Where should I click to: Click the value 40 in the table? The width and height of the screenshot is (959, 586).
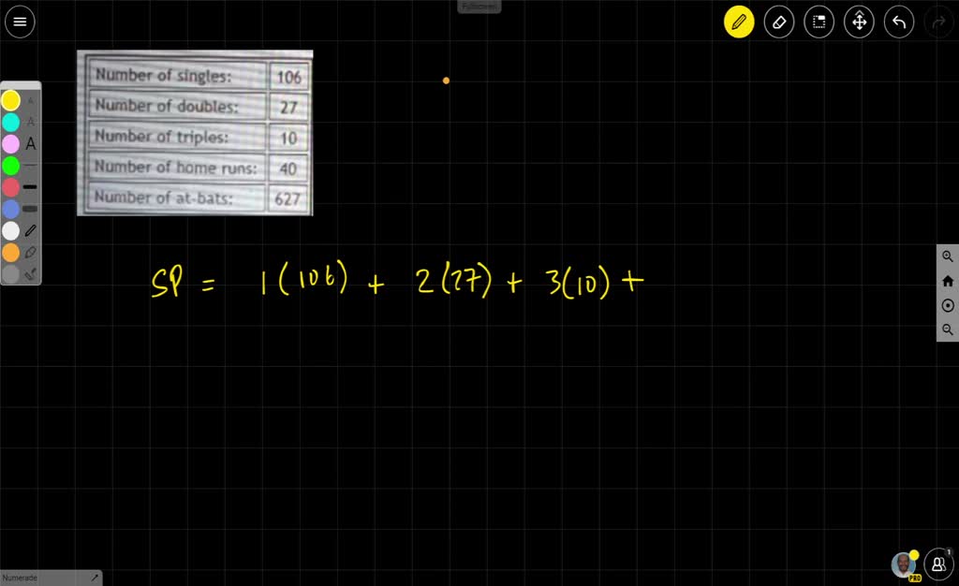point(288,168)
